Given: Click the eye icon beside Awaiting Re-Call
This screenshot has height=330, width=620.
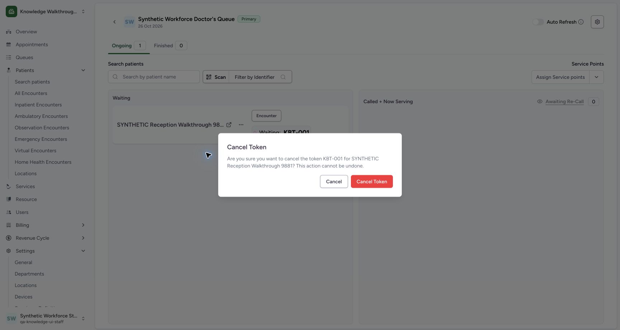Looking at the screenshot, I should coord(540,101).
